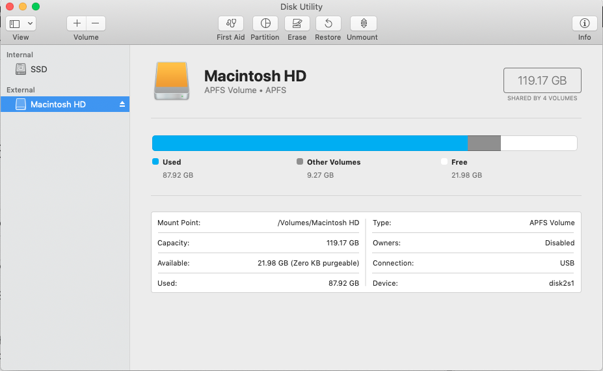Open the View dropdown chevron

(30, 23)
